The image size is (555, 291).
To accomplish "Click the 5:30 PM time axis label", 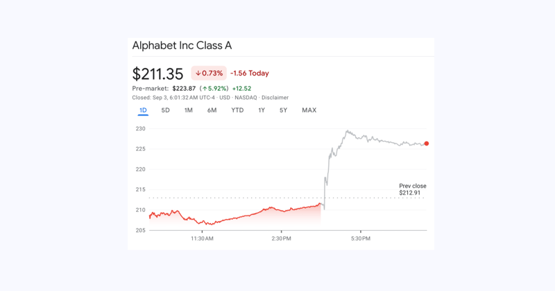I will point(360,239).
